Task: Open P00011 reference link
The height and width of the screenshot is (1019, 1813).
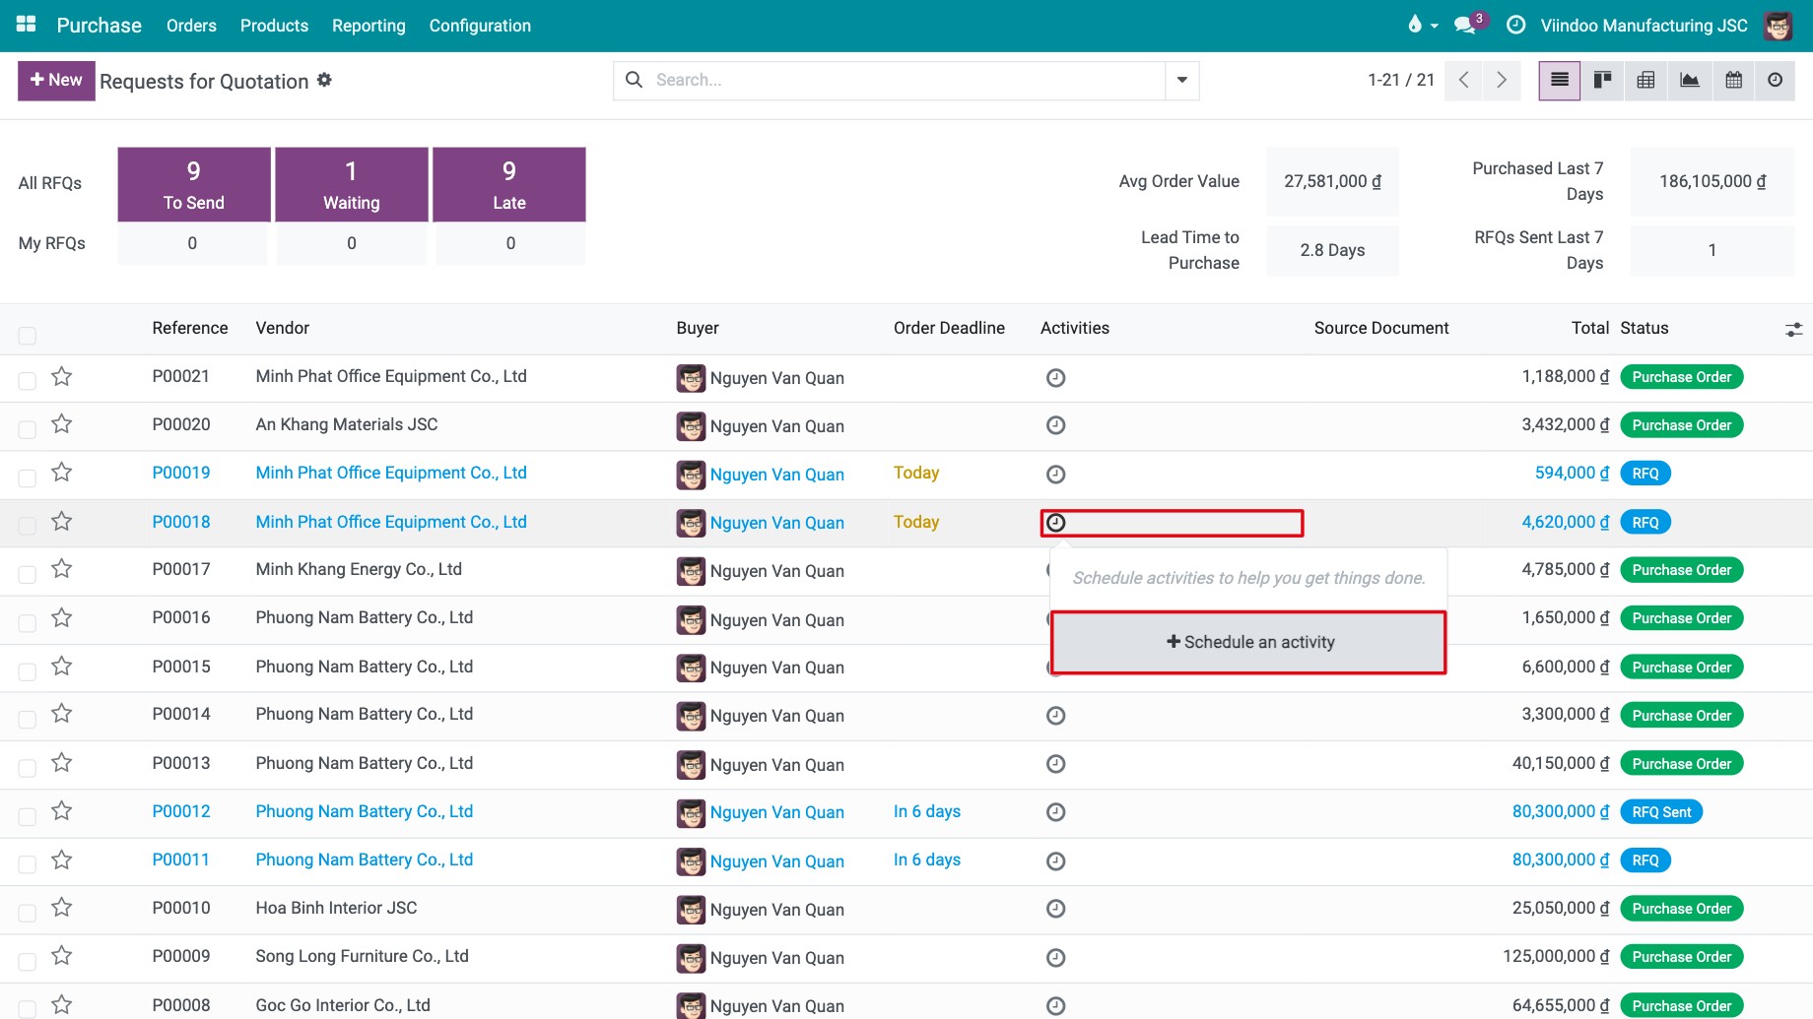Action: click(x=181, y=860)
